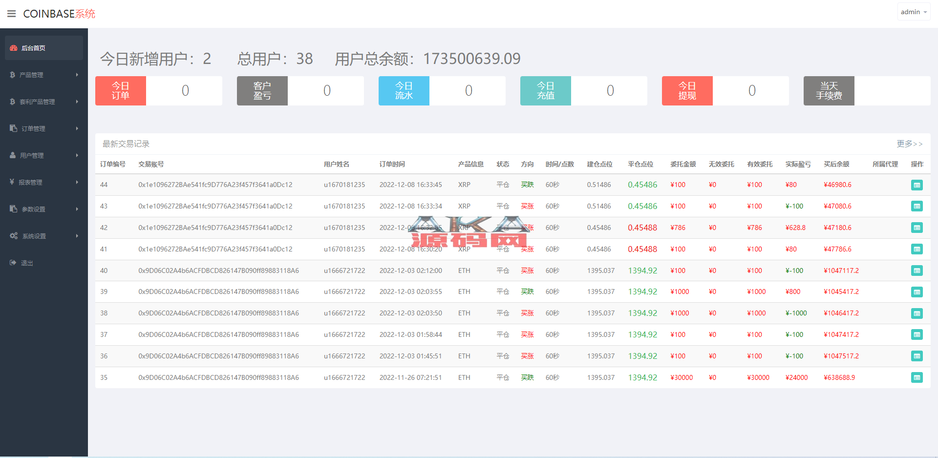This screenshot has height=458, width=938.
Task: Open action icon for order 40
Action: pyautogui.click(x=917, y=271)
